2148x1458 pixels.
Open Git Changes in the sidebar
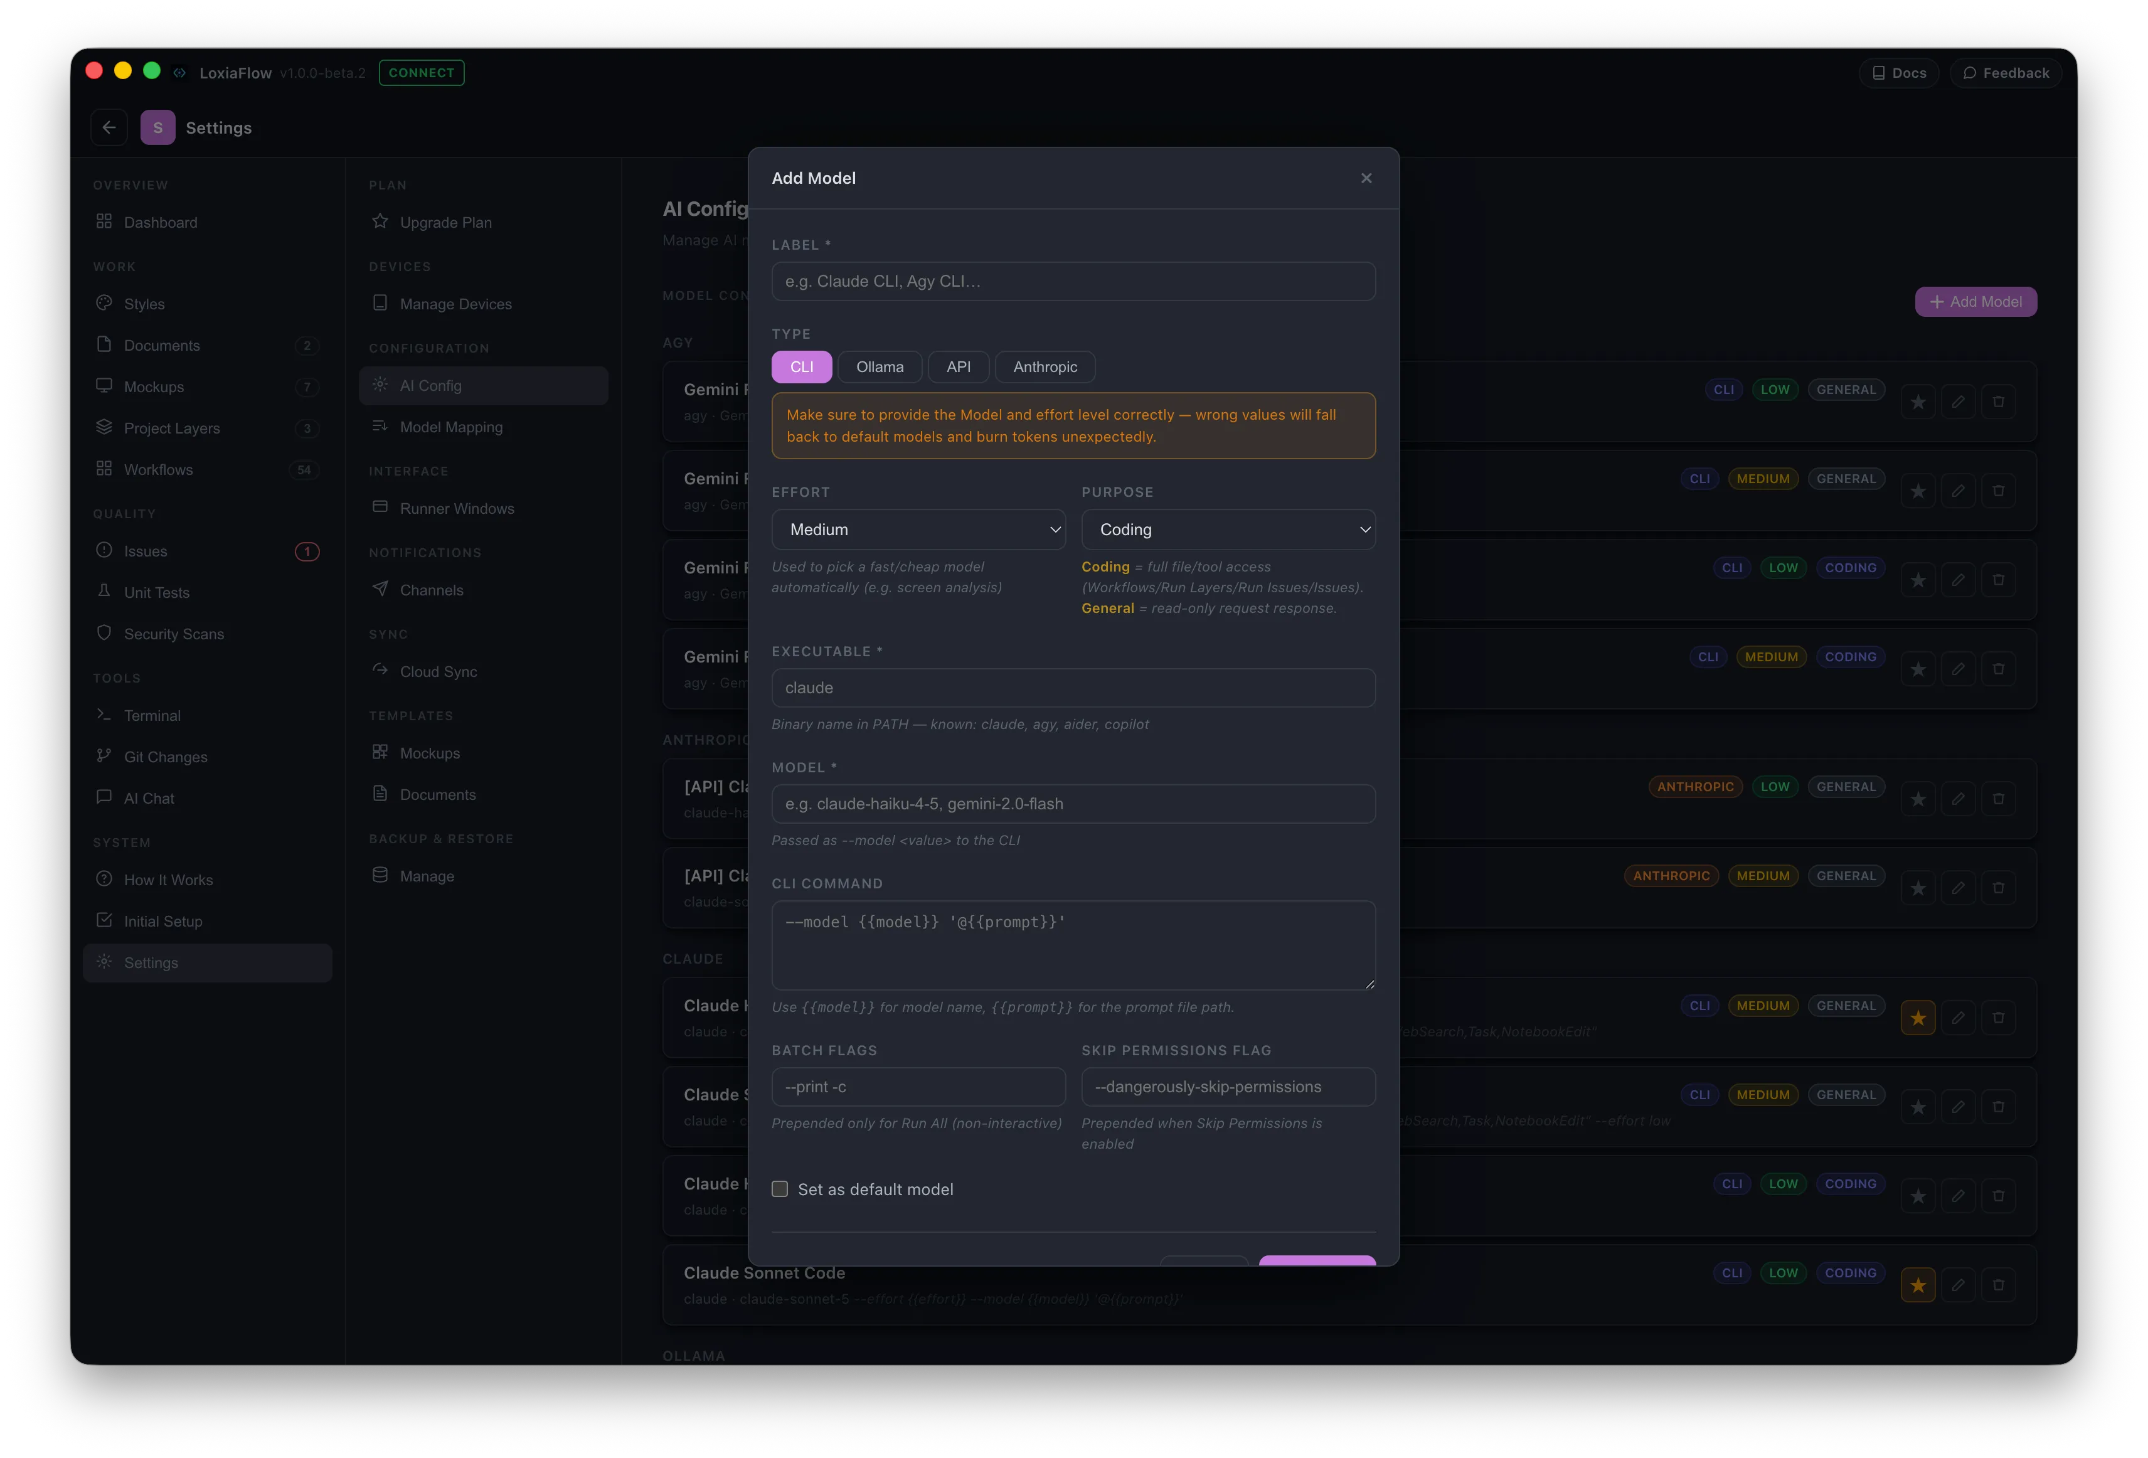207,757
